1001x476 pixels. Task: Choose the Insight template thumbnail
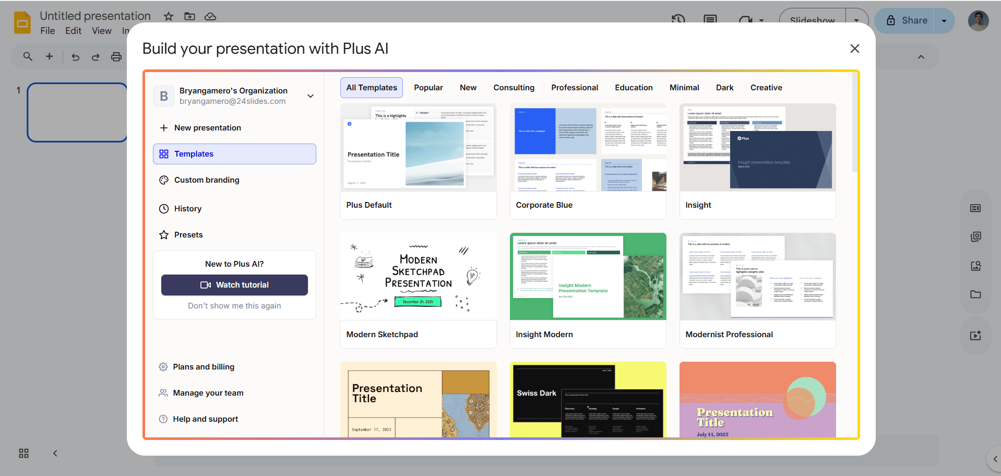click(x=758, y=147)
